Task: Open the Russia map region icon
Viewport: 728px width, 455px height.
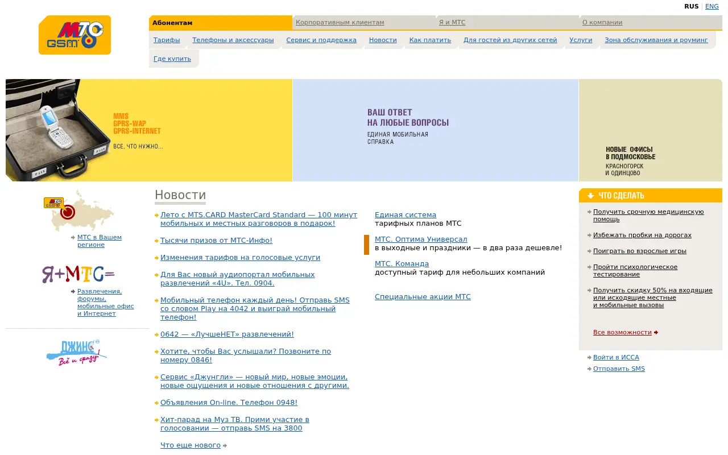Action: click(x=79, y=210)
